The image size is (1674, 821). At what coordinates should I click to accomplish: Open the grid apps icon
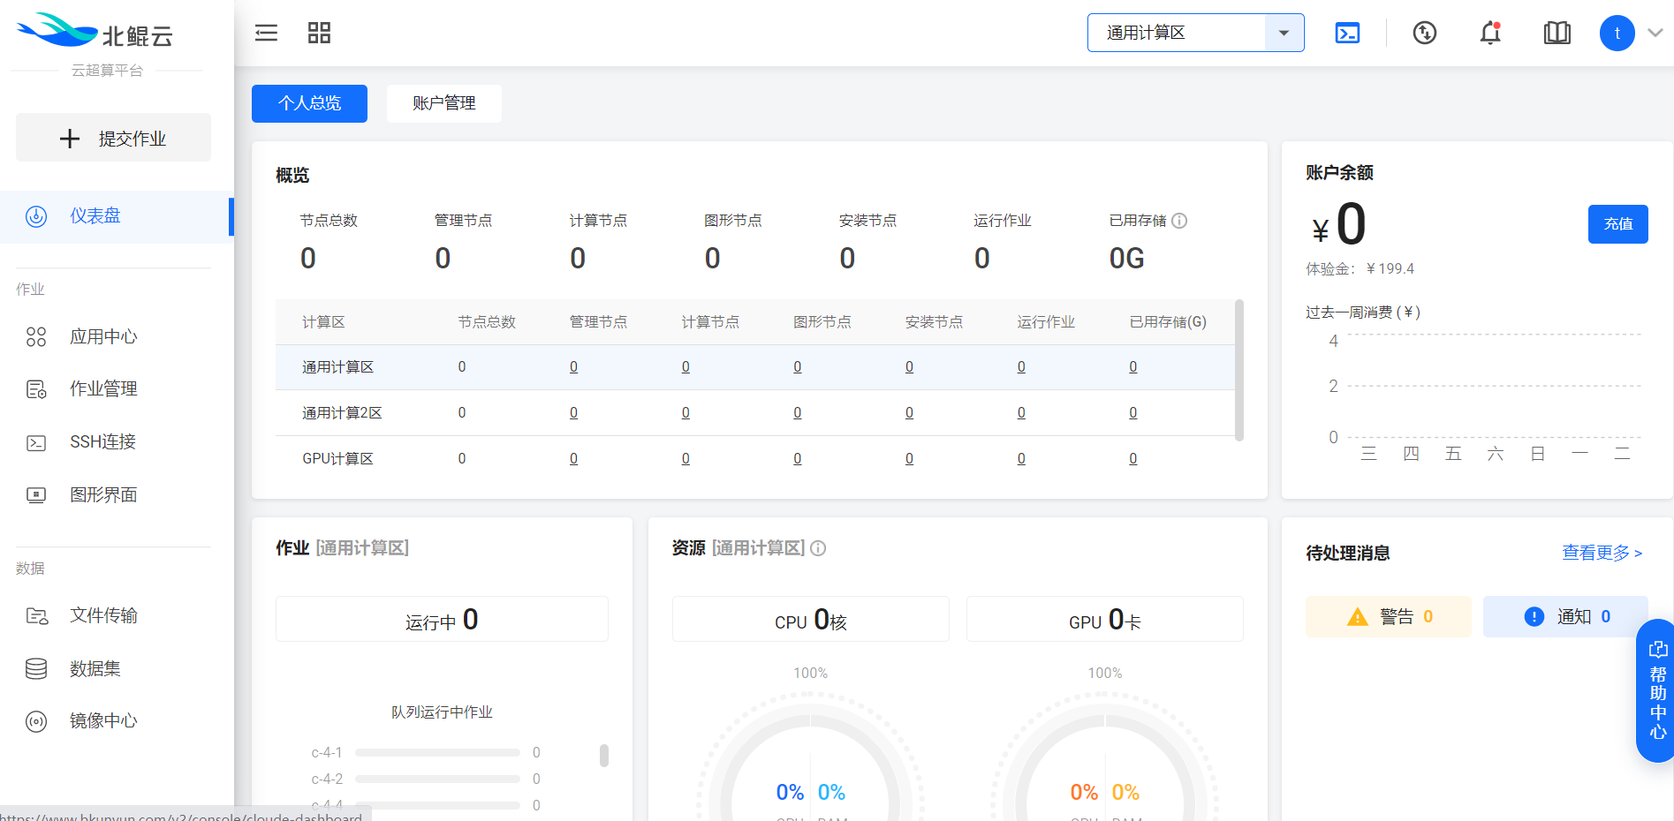pos(319,33)
